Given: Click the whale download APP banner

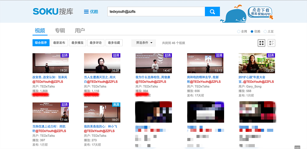Looking at the screenshot, I should coord(247,13).
